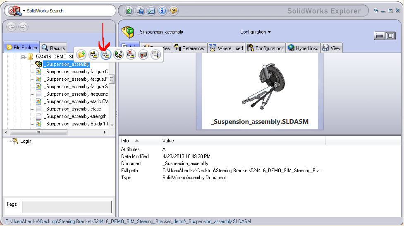
Task: Click the Back navigation arrow
Action: coord(11,26)
